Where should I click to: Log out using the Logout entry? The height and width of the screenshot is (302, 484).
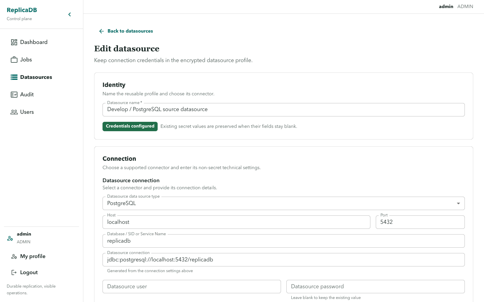[42, 272]
